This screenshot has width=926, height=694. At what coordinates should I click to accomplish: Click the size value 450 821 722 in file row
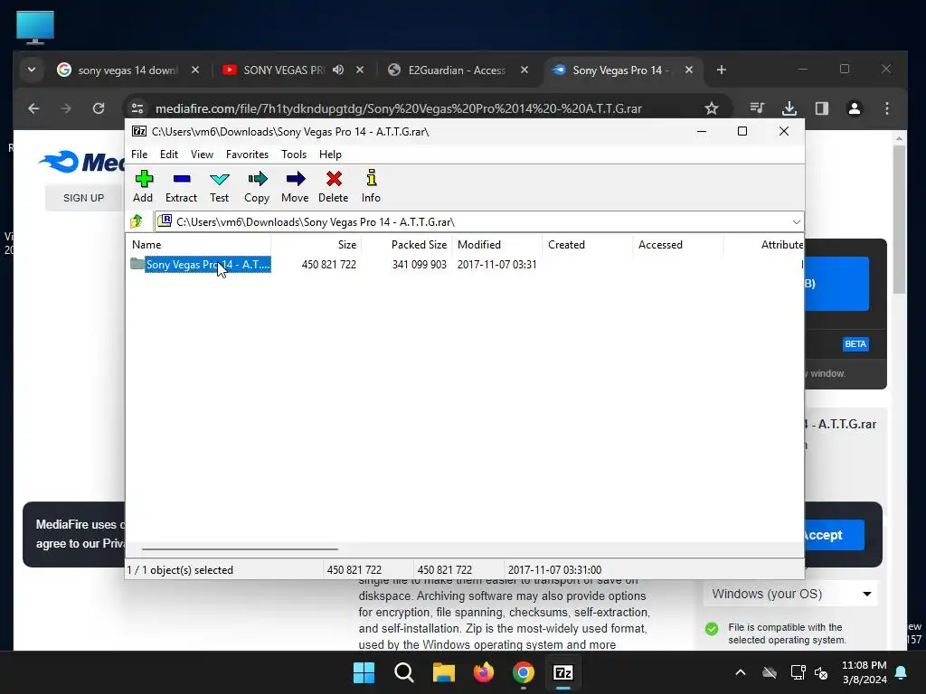(x=329, y=265)
